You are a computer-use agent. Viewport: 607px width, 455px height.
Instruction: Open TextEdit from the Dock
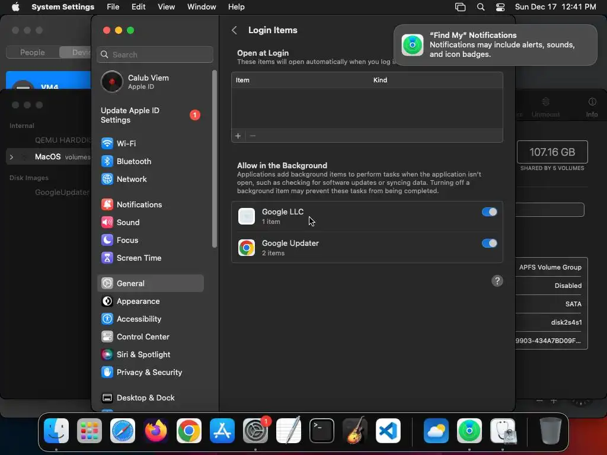289,431
